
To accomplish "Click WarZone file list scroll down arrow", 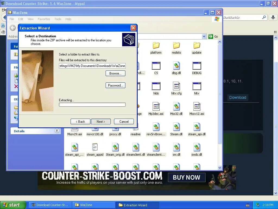I will [x=220, y=168].
